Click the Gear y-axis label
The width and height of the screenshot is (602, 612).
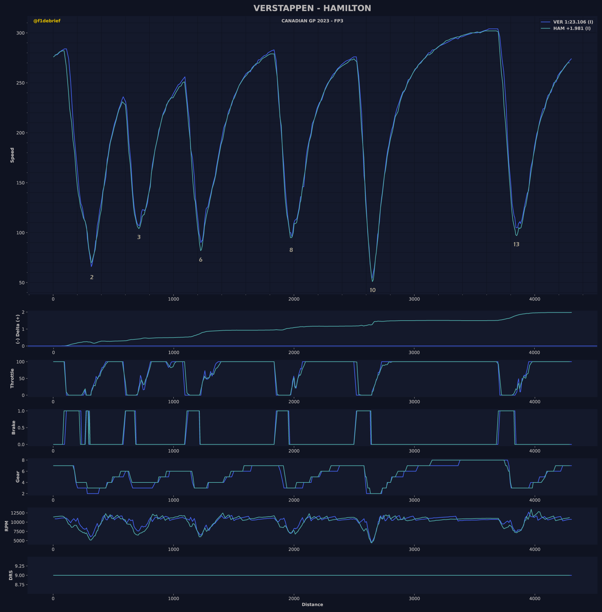tap(18, 476)
